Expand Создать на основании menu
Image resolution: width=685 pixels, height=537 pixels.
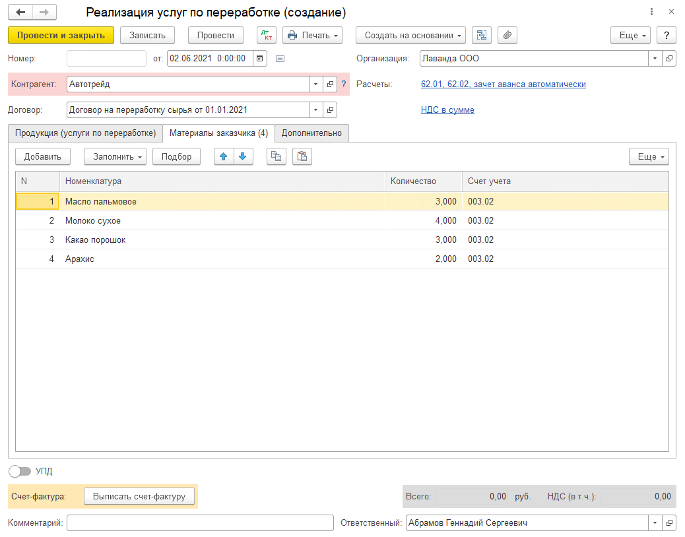click(x=410, y=36)
